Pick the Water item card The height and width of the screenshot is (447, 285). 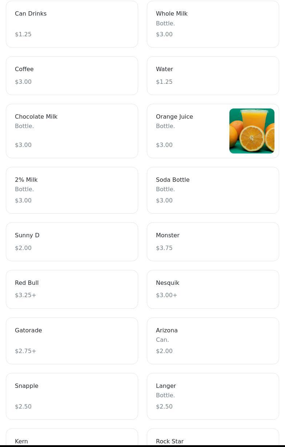(x=213, y=75)
